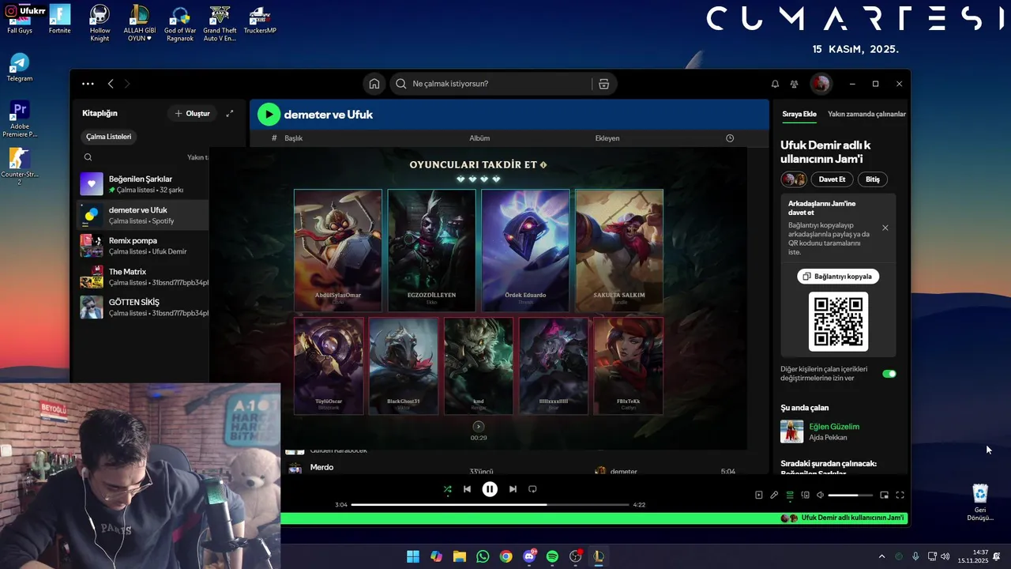This screenshot has width=1011, height=569.
Task: Open Telegram desktop shortcut
Action: [x=20, y=67]
